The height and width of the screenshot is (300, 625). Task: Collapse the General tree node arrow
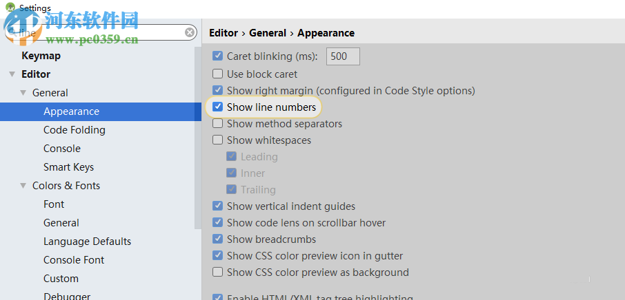point(23,93)
